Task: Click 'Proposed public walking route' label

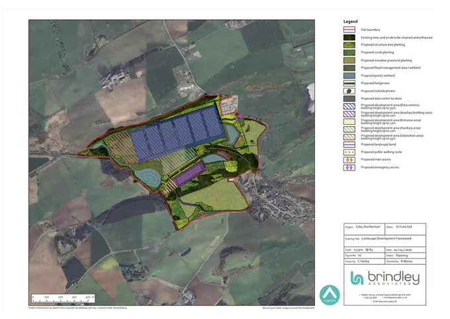Action: (381, 152)
